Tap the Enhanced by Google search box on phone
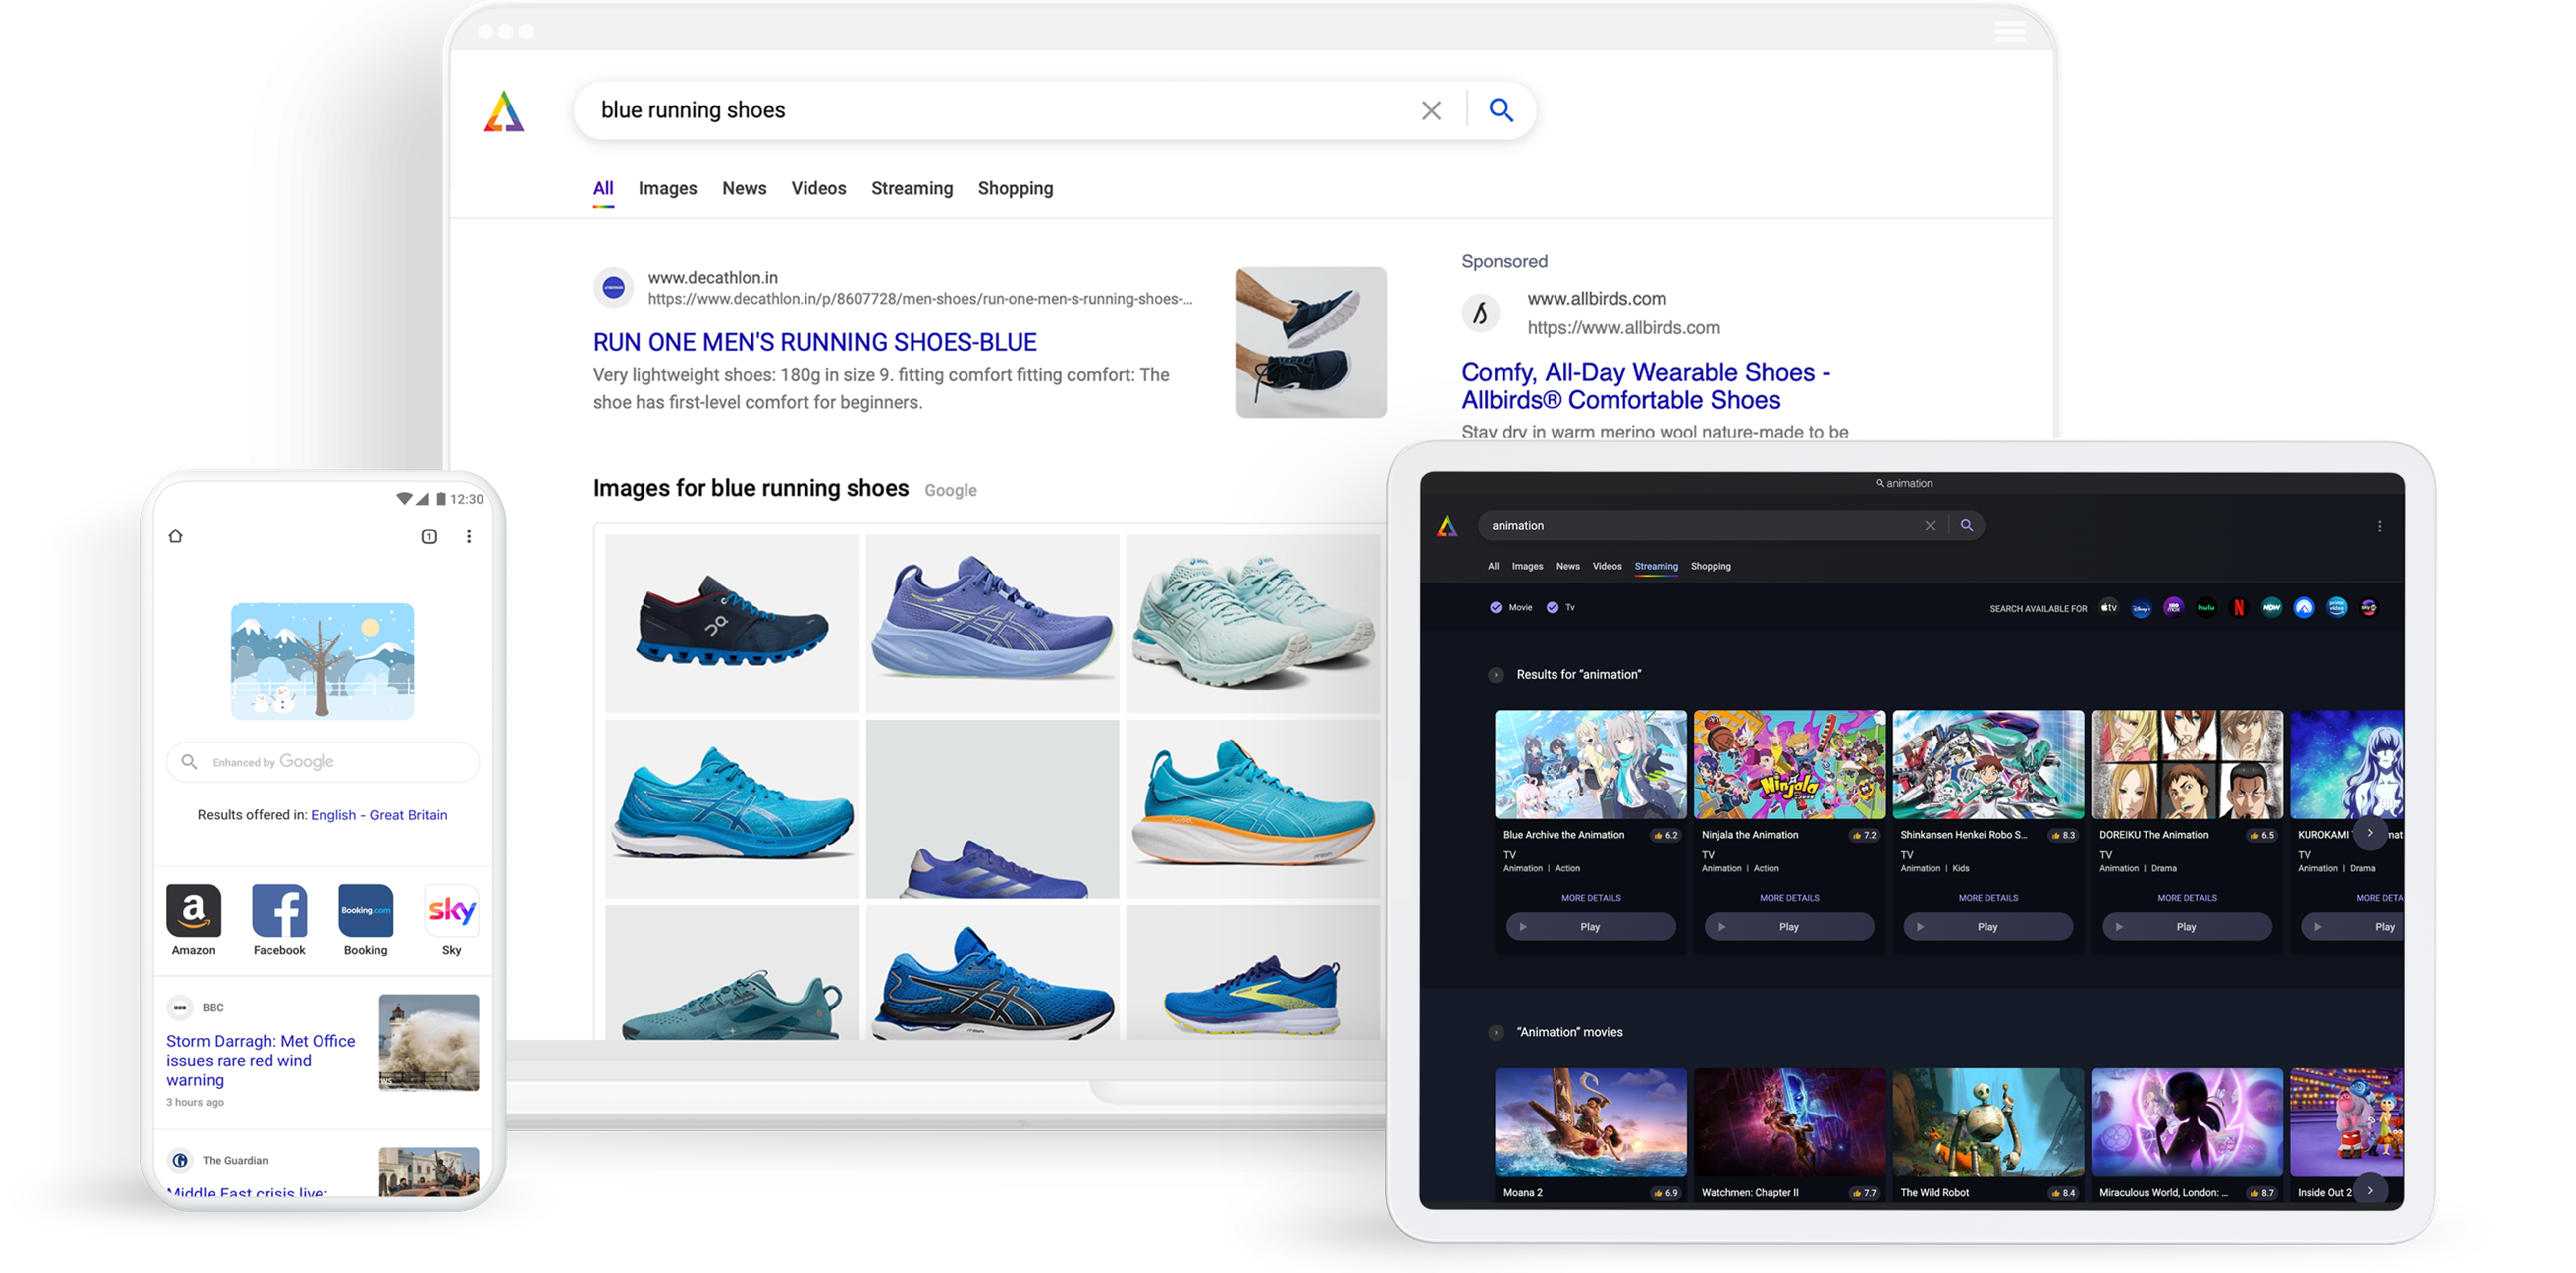Image resolution: width=2576 pixels, height=1273 pixels. click(323, 762)
